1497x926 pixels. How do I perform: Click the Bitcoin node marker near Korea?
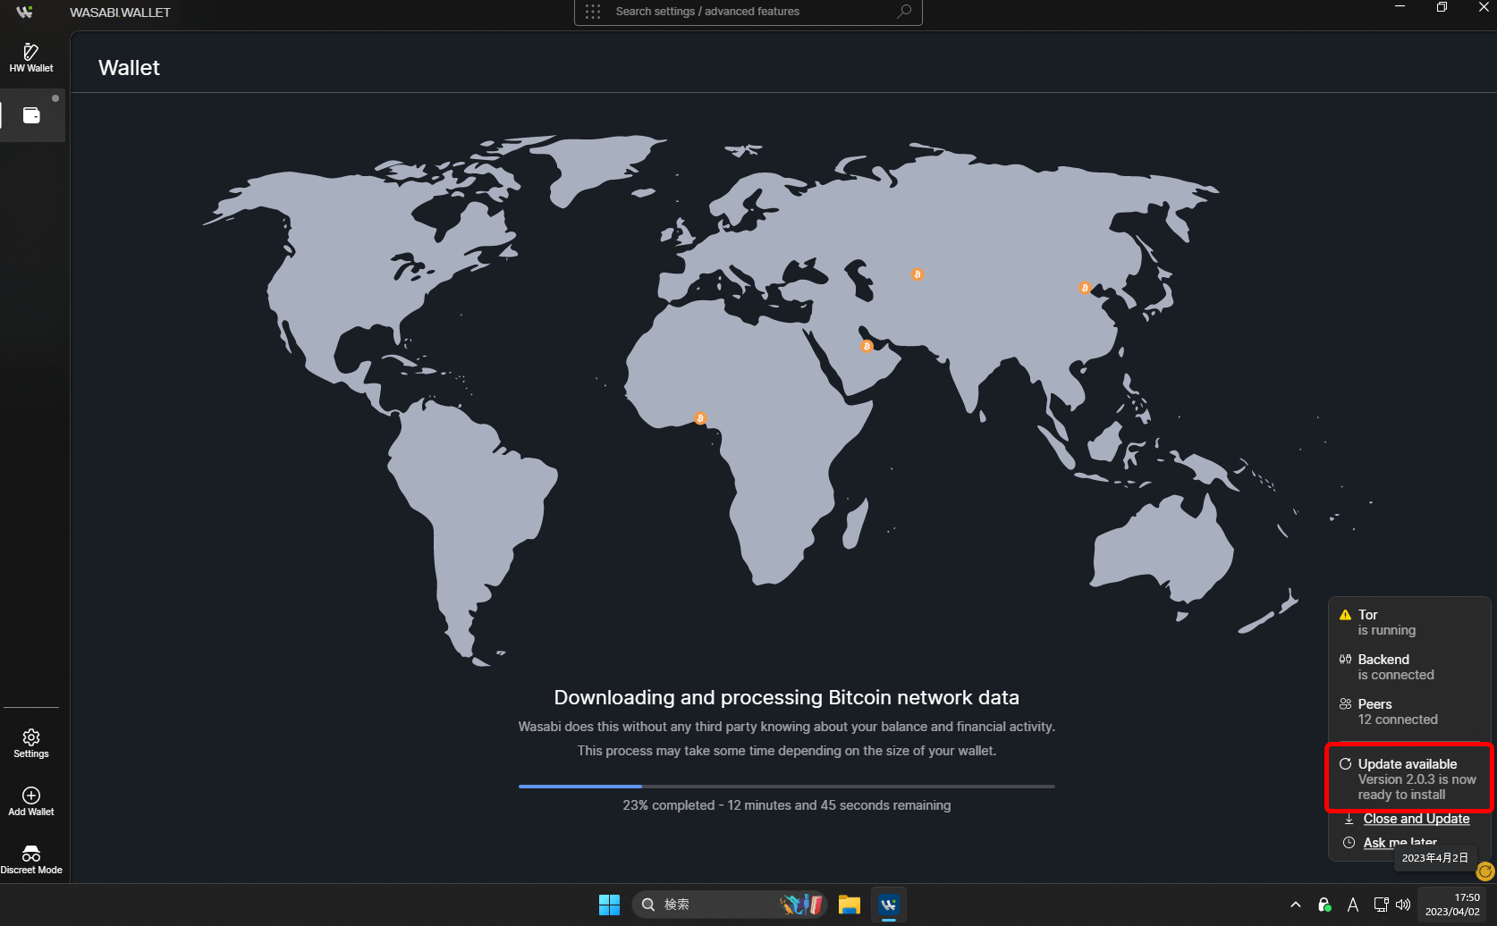1085,288
